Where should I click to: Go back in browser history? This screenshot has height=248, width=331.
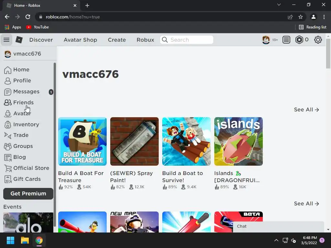[x=7, y=17]
